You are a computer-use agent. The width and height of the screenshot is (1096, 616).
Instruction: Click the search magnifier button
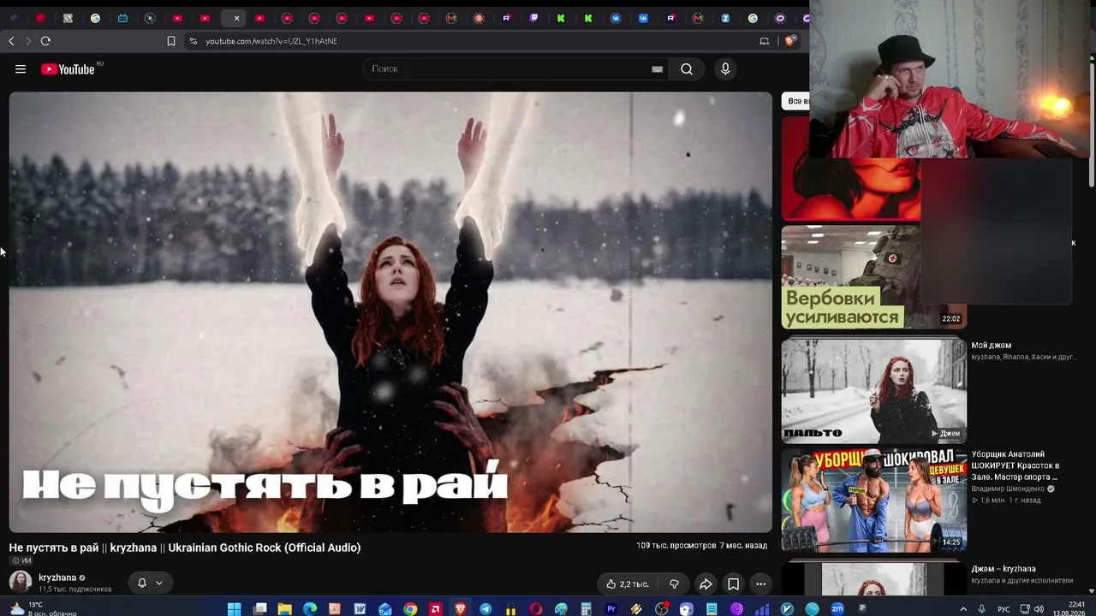pyautogui.click(x=687, y=69)
